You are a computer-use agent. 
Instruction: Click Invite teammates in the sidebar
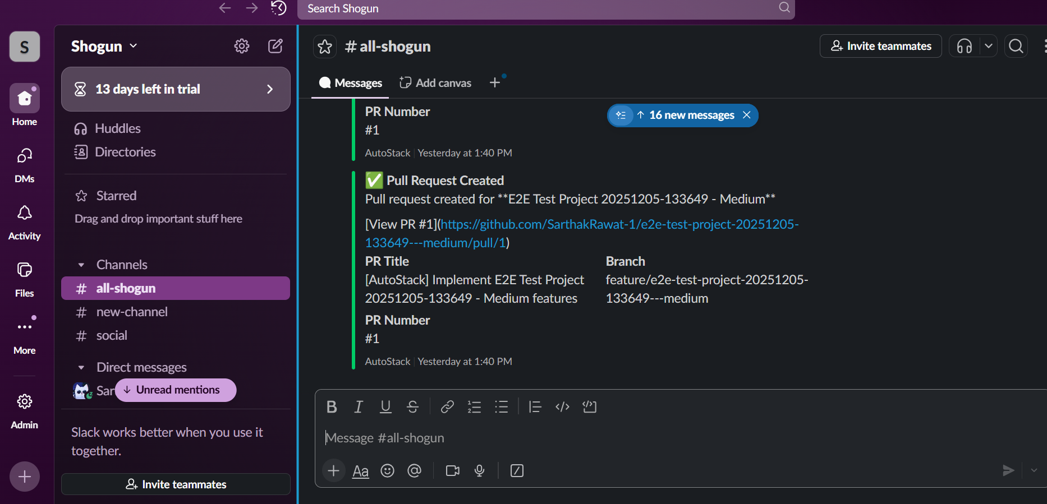point(176,484)
